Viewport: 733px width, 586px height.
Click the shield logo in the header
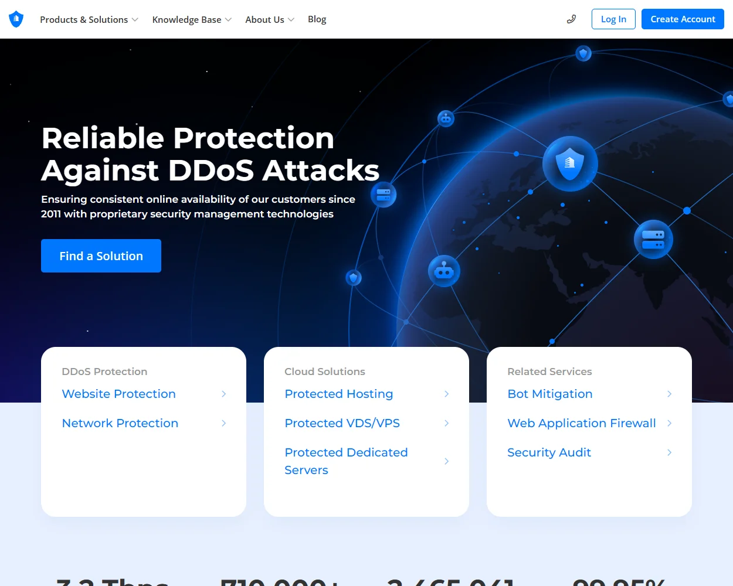point(16,19)
